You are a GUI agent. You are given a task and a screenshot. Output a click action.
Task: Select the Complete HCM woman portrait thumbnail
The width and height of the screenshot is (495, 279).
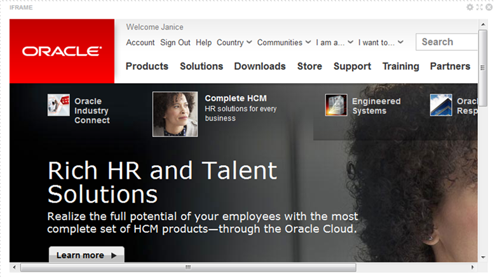pyautogui.click(x=175, y=114)
